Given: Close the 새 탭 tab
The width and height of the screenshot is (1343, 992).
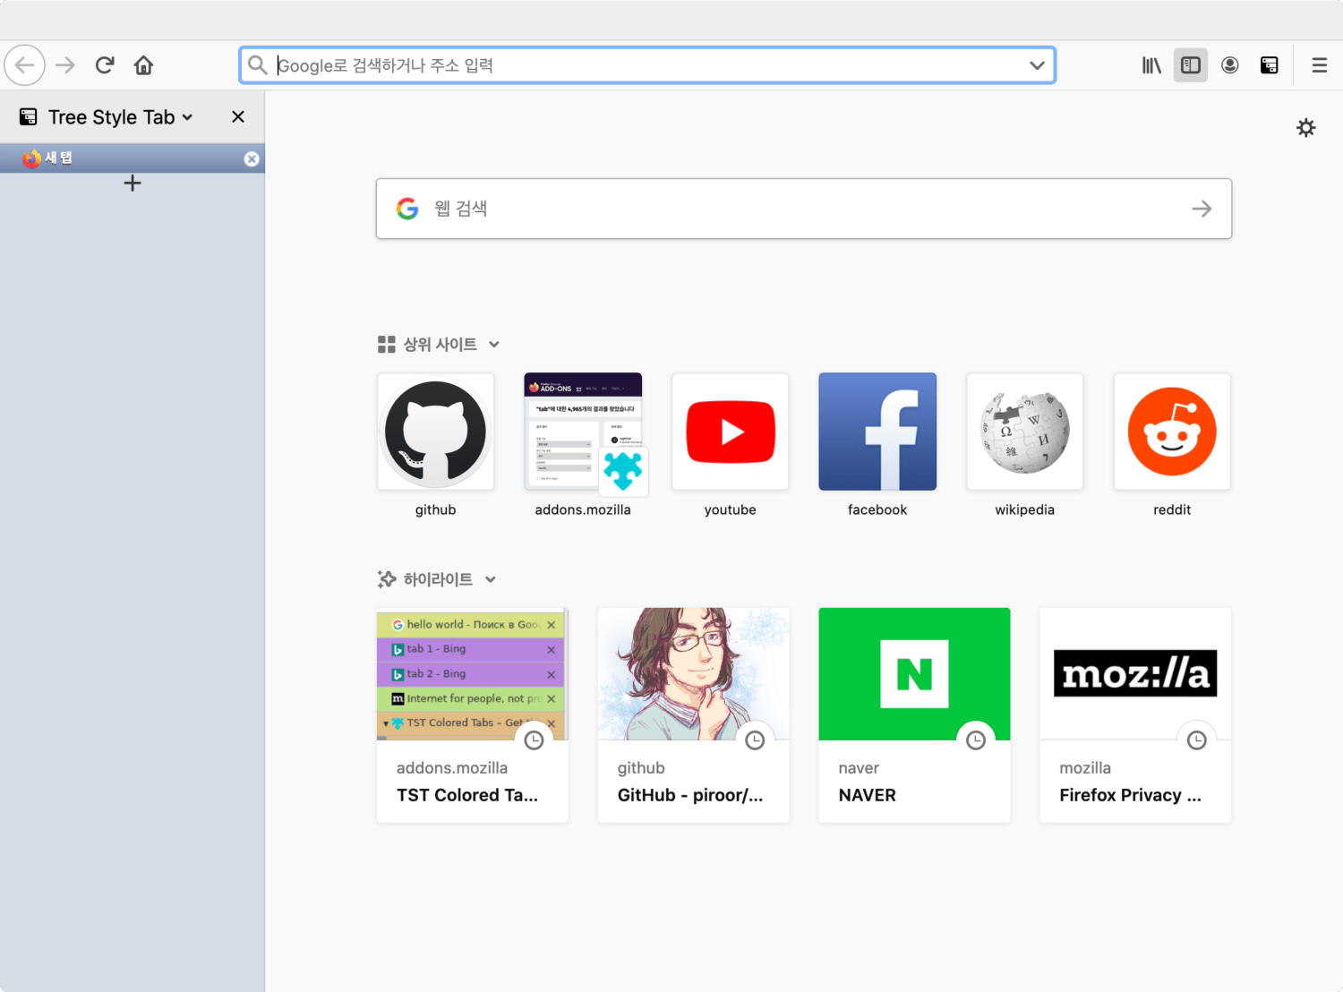Looking at the screenshot, I should point(252,158).
